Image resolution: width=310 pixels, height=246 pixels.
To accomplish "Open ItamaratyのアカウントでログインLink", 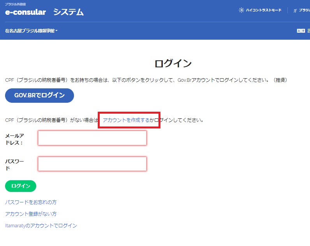I will pyautogui.click(x=41, y=225).
